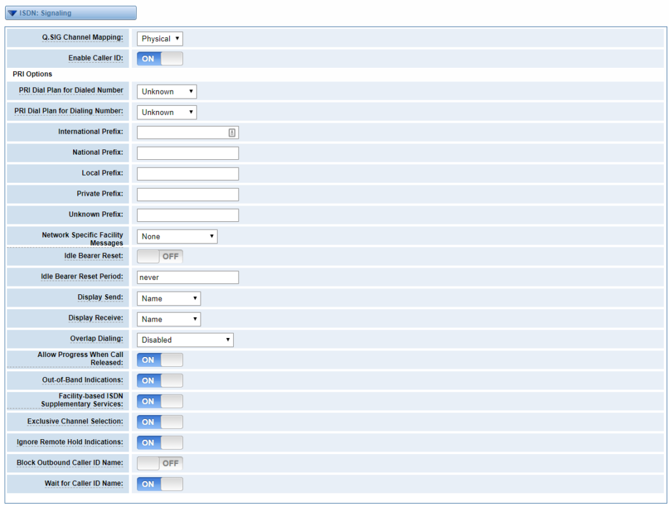The width and height of the screenshot is (669, 507).
Task: Open PRI Dial Plan for Dialed Number dropdown
Action: [166, 91]
